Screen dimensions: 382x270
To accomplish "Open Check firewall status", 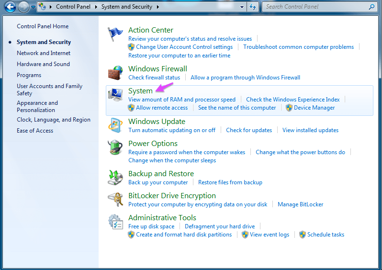I will (x=154, y=78).
